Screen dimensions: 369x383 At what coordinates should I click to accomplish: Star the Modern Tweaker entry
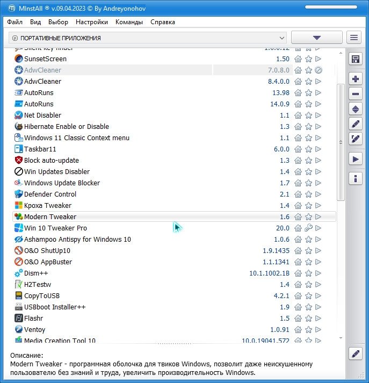click(x=308, y=216)
